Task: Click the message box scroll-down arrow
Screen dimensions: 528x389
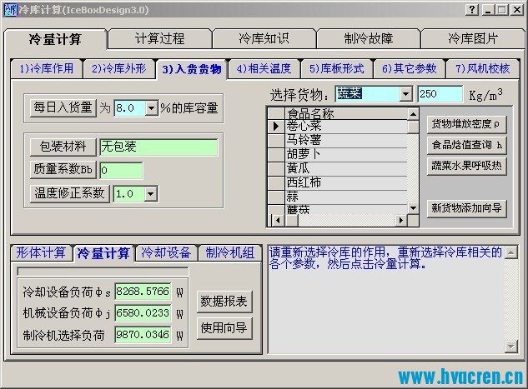Action: [511, 346]
